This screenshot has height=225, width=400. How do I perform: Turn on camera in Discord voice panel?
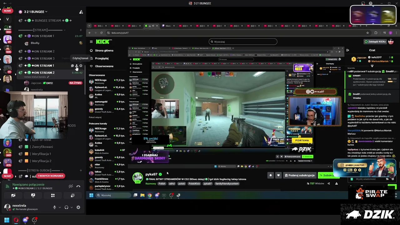coord(13,195)
